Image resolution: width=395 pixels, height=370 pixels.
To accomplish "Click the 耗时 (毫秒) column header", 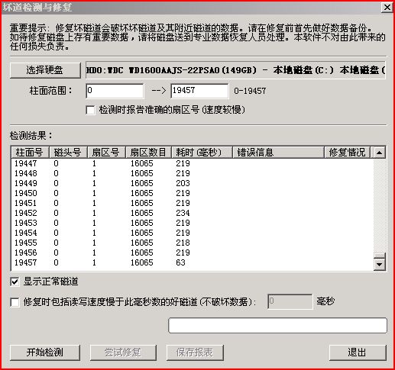I will [x=202, y=153].
